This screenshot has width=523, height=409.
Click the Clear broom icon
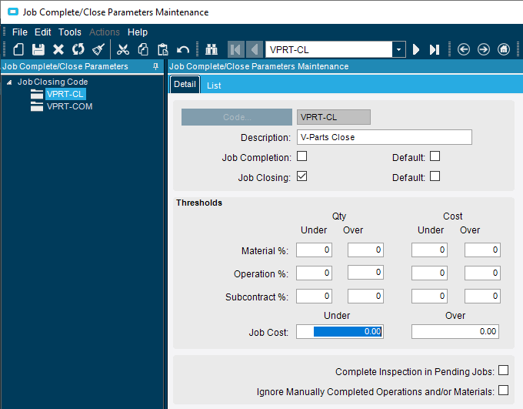(x=98, y=49)
